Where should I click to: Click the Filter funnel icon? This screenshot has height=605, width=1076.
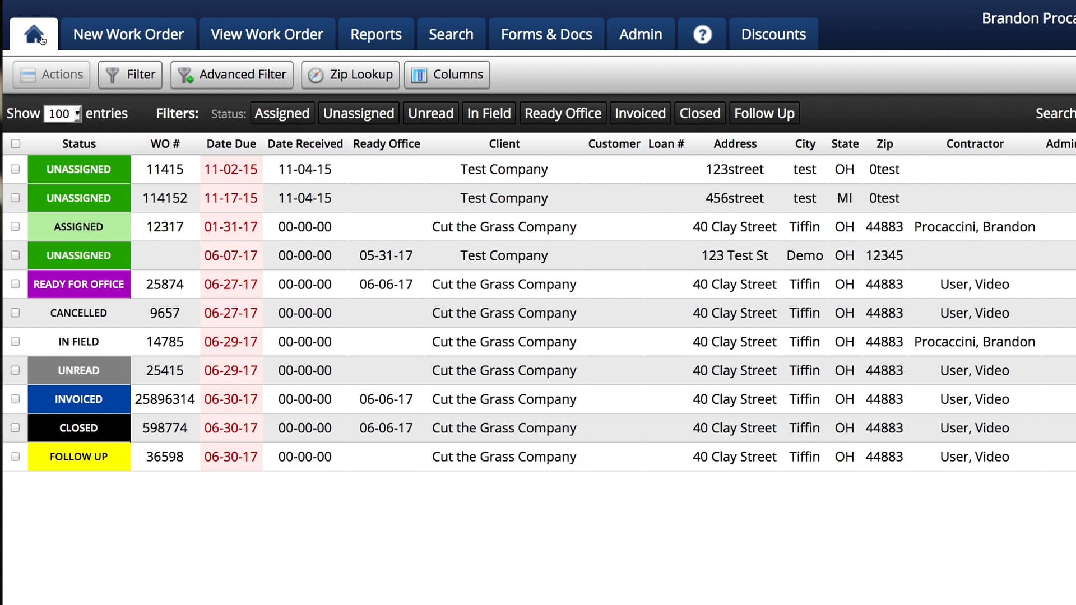(x=112, y=75)
